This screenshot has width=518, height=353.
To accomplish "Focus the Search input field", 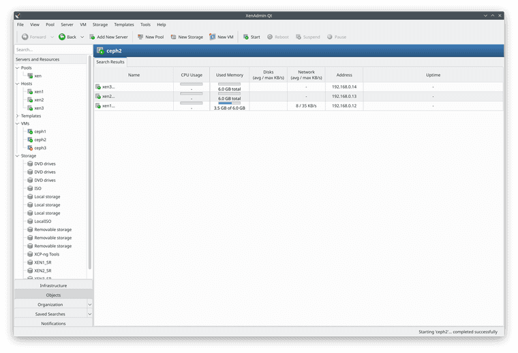I will coord(51,50).
